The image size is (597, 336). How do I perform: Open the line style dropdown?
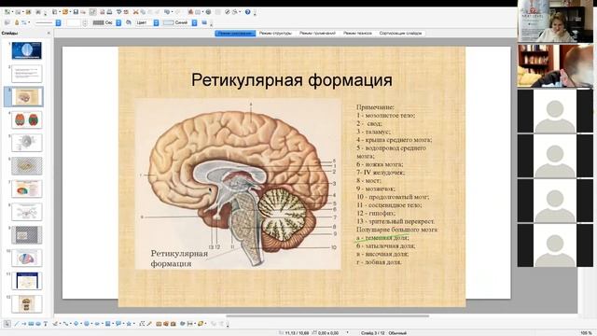[x=58, y=22]
